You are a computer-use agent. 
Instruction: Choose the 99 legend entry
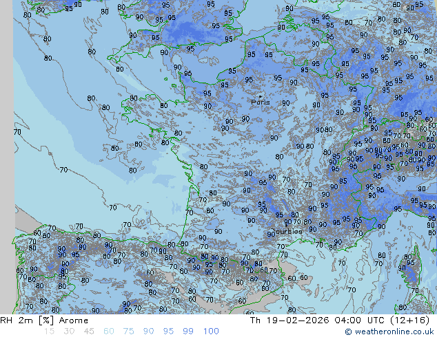point(189,331)
